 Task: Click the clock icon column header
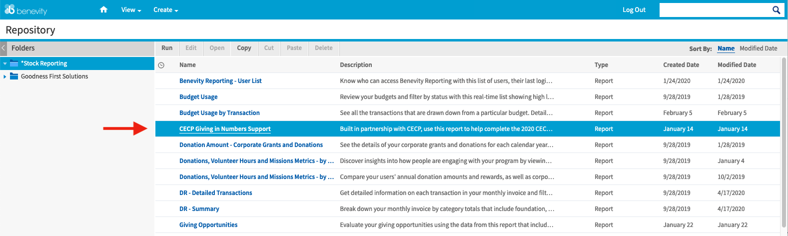point(161,65)
